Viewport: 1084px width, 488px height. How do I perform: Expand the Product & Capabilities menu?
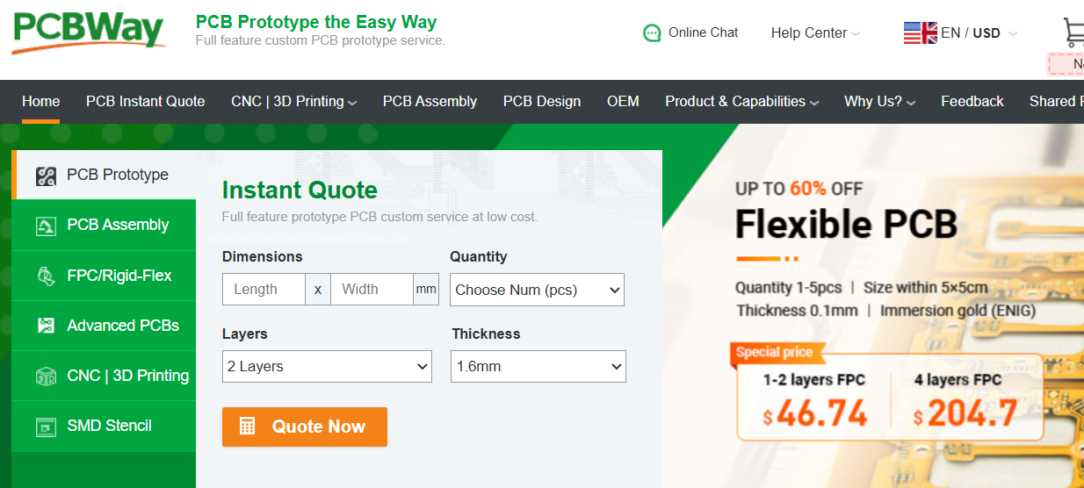[x=741, y=102]
